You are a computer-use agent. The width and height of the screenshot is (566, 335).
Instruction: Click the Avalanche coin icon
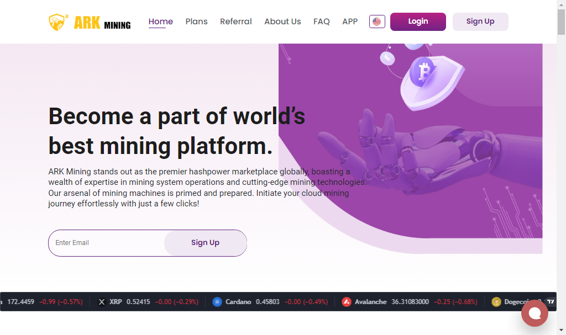coord(347,302)
